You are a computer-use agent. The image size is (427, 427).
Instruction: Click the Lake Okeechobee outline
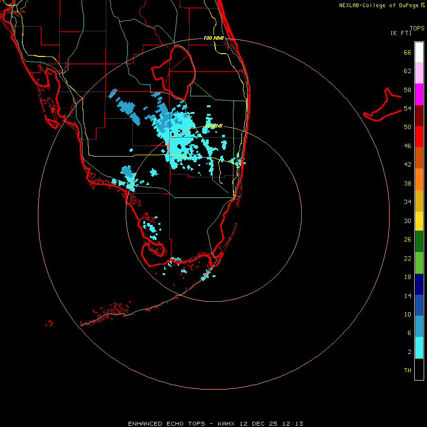[x=174, y=72]
